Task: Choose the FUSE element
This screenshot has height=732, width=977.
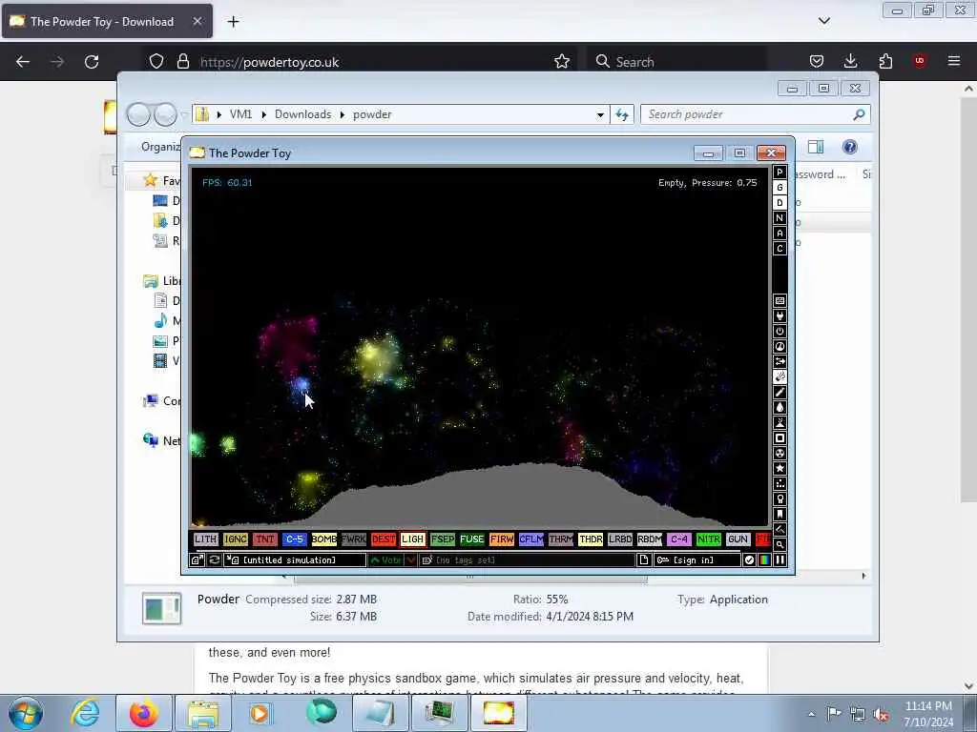Action: [x=471, y=539]
